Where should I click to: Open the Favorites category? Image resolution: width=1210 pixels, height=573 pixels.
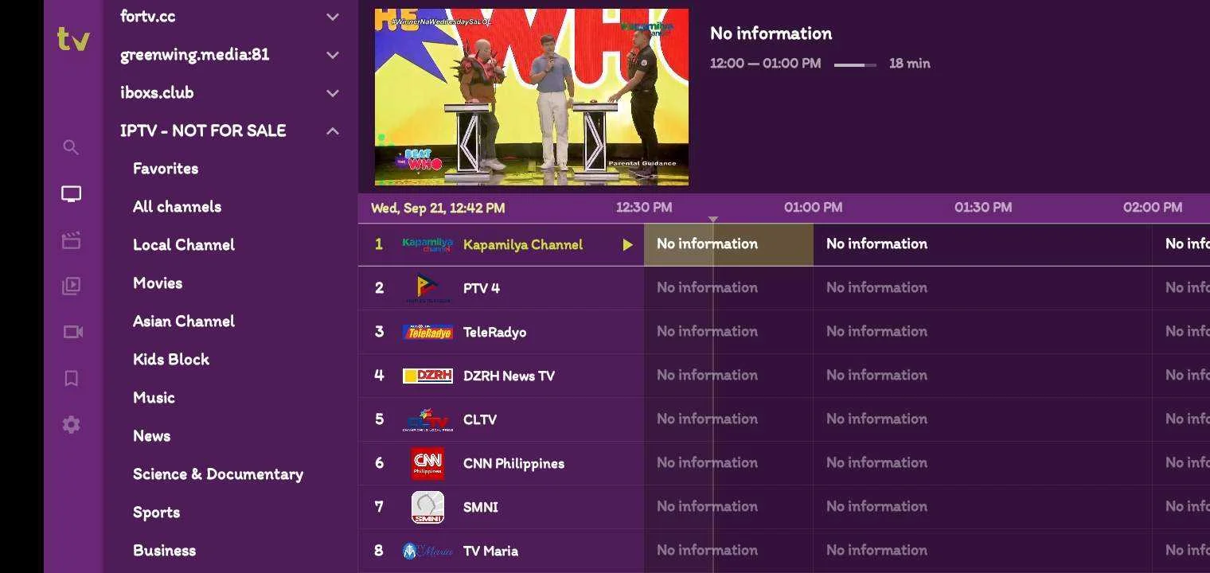coord(166,169)
